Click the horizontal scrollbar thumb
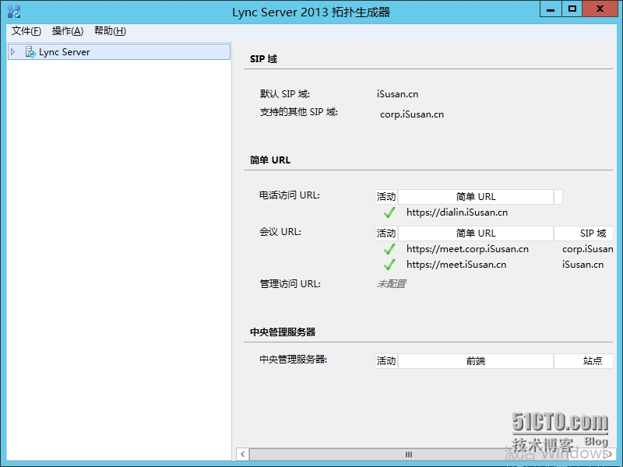The height and width of the screenshot is (467, 623). (x=408, y=455)
